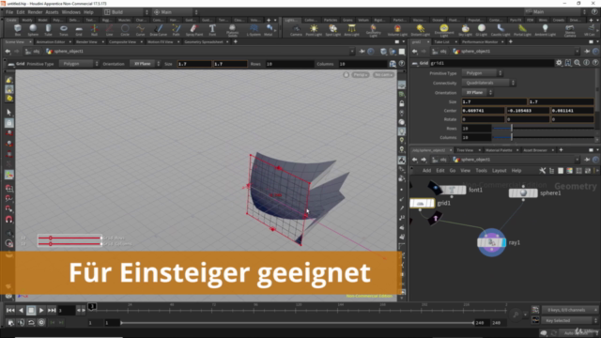Open network editor Add menu
Screen dimensions: 601x338
click(x=426, y=171)
